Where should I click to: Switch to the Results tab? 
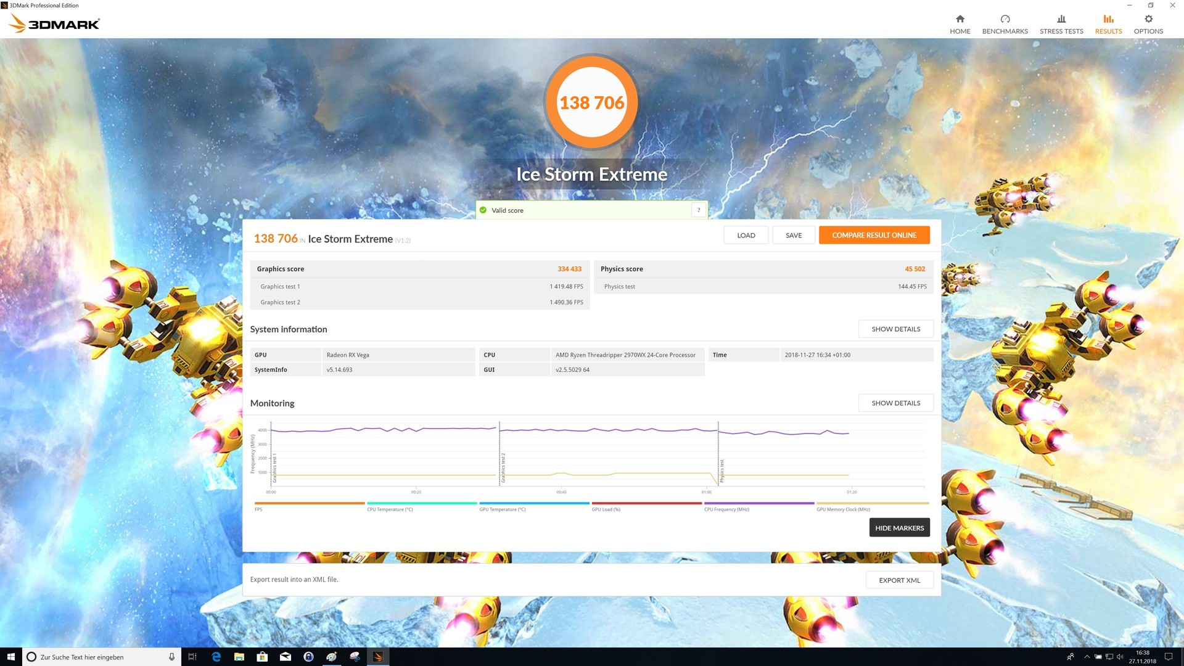click(1108, 25)
